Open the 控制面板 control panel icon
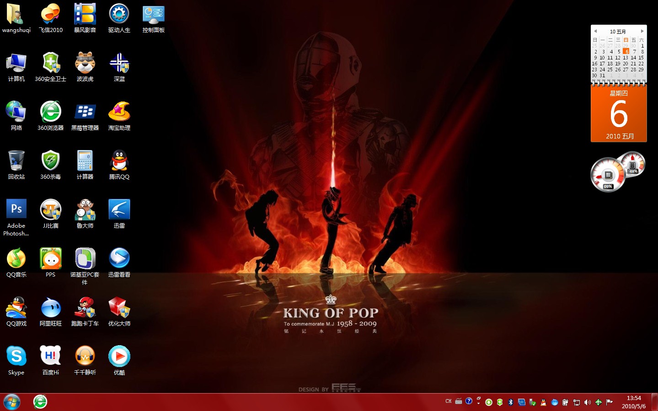Image resolution: width=658 pixels, height=411 pixels. pos(154,18)
